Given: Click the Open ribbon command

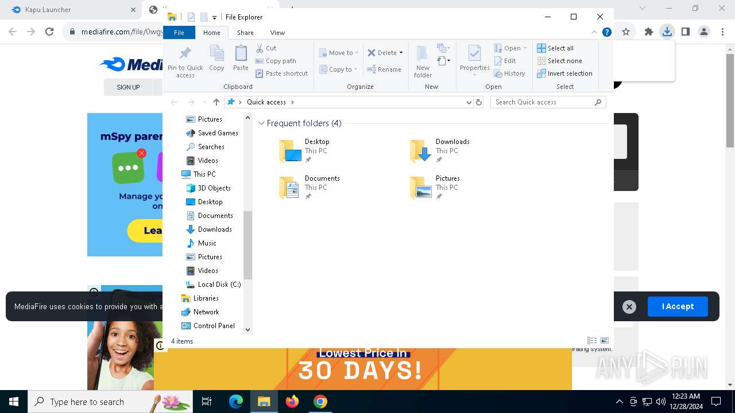Looking at the screenshot, I should point(510,48).
